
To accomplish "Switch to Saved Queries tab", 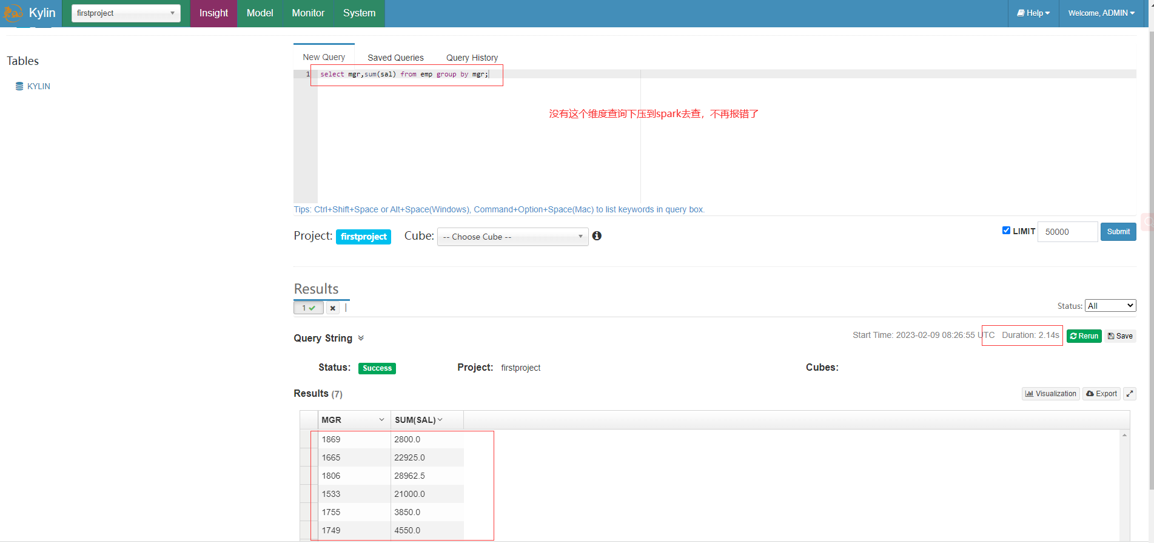I will 395,58.
